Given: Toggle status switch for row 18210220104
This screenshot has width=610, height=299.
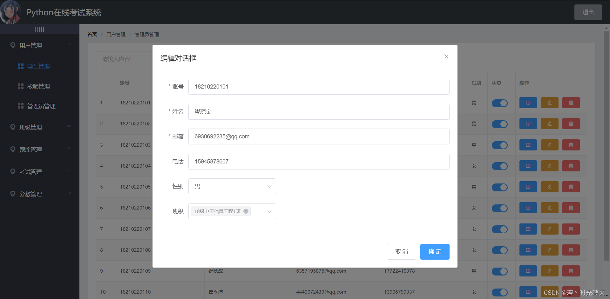Looking at the screenshot, I should [500, 166].
